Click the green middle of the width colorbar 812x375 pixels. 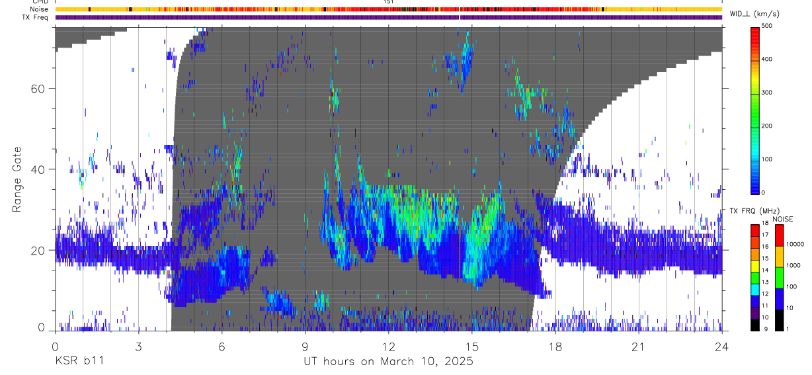click(756, 109)
